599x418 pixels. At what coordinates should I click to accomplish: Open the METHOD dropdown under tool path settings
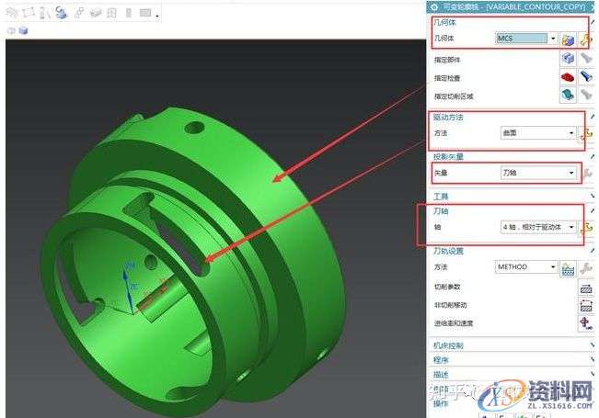coord(553,267)
